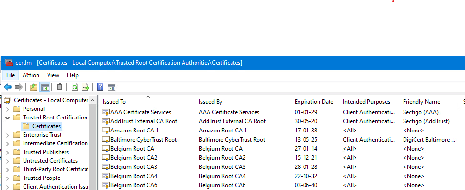Go back with the blue arrow
The image size is (465, 190).
pyautogui.click(x=8, y=87)
